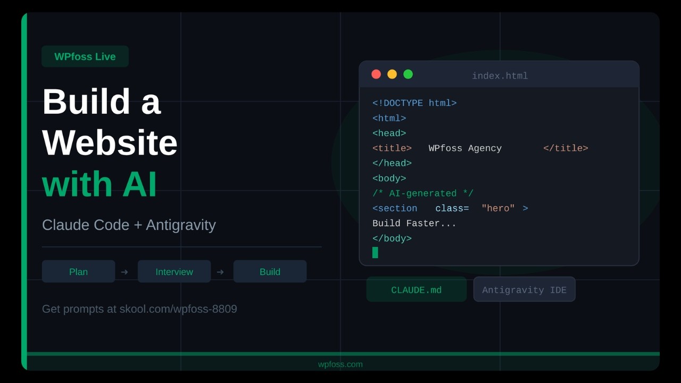
Task: Click the red close dot in code window
Action: [x=376, y=74]
